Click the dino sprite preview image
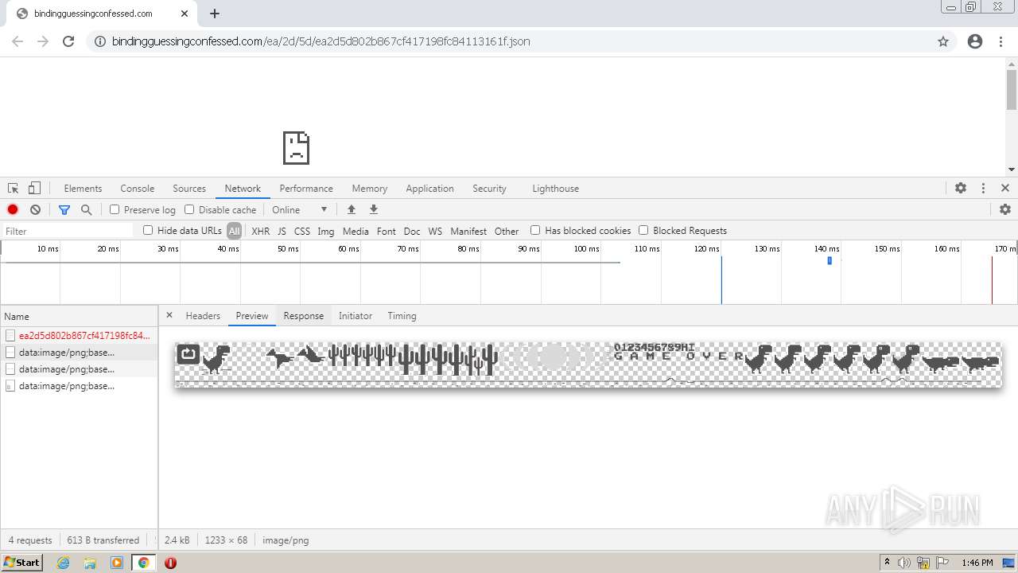The width and height of the screenshot is (1018, 573). pyautogui.click(x=588, y=364)
